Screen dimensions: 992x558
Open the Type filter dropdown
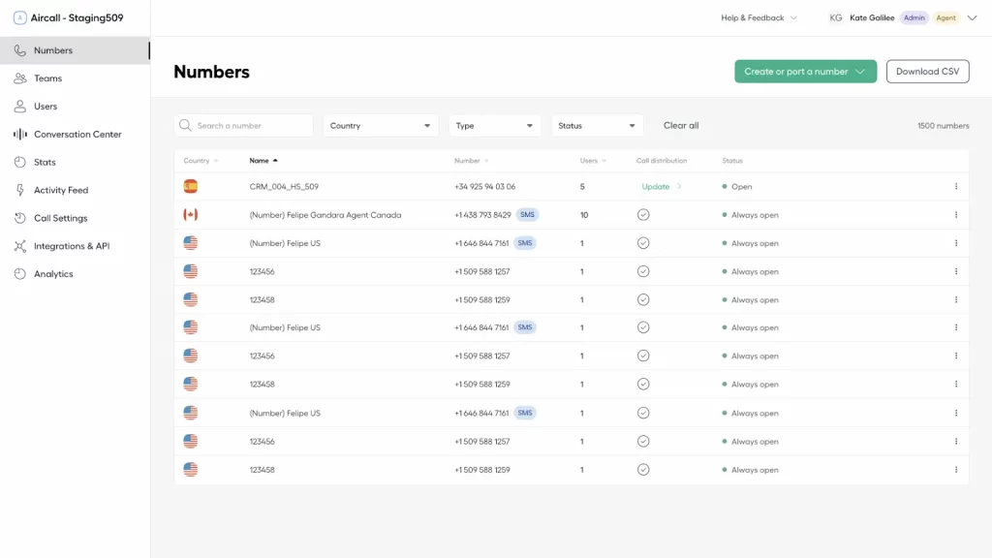(494, 126)
